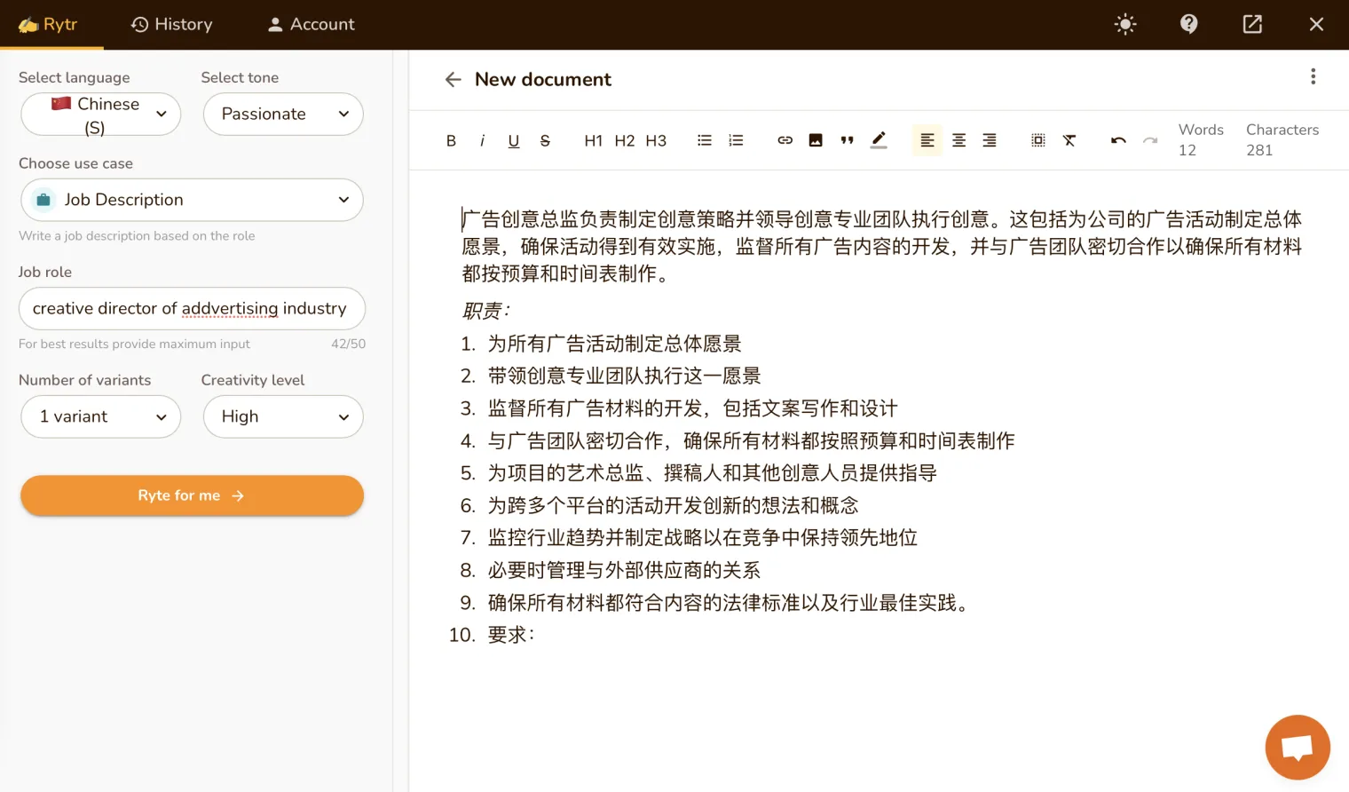Open the Passionate tone dropdown
Image resolution: width=1349 pixels, height=792 pixels.
[x=283, y=114]
